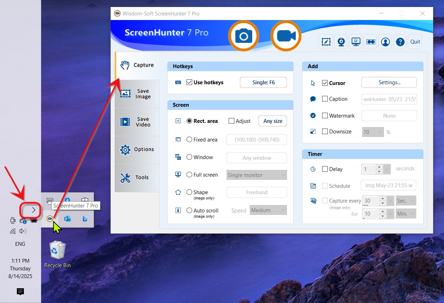Open the Options tab
Image resolution: width=444 pixels, height=303 pixels.
coord(137,150)
